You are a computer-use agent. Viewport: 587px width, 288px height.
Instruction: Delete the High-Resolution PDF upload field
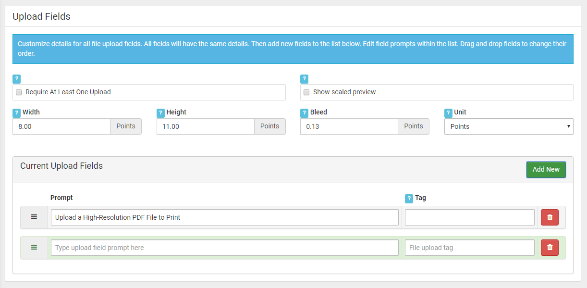pyautogui.click(x=550, y=217)
